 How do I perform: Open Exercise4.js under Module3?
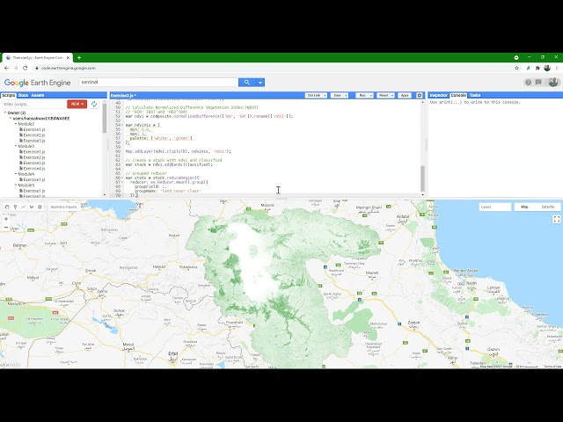pos(34,168)
